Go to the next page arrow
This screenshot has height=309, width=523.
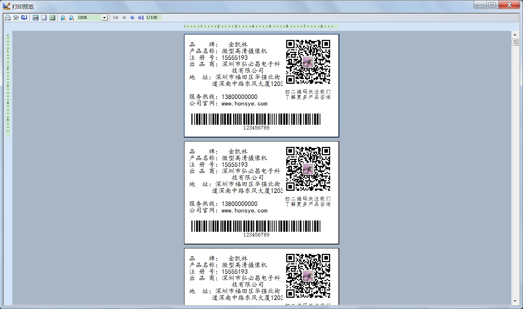click(133, 18)
